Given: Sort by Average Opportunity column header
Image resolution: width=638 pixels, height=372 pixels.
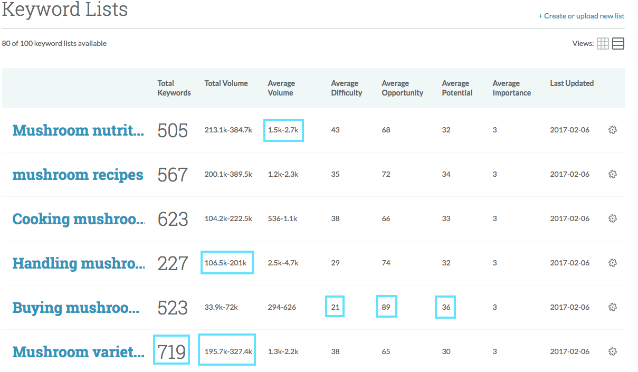Looking at the screenshot, I should pyautogui.click(x=402, y=88).
